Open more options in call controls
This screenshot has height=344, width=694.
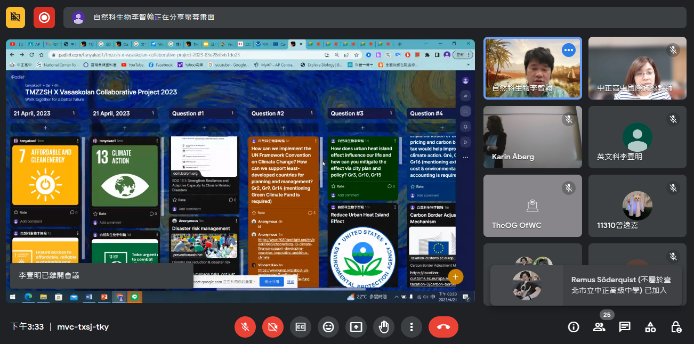(411, 327)
